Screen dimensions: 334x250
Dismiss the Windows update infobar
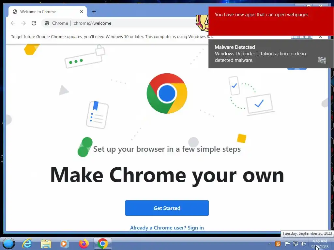[x=320, y=37]
